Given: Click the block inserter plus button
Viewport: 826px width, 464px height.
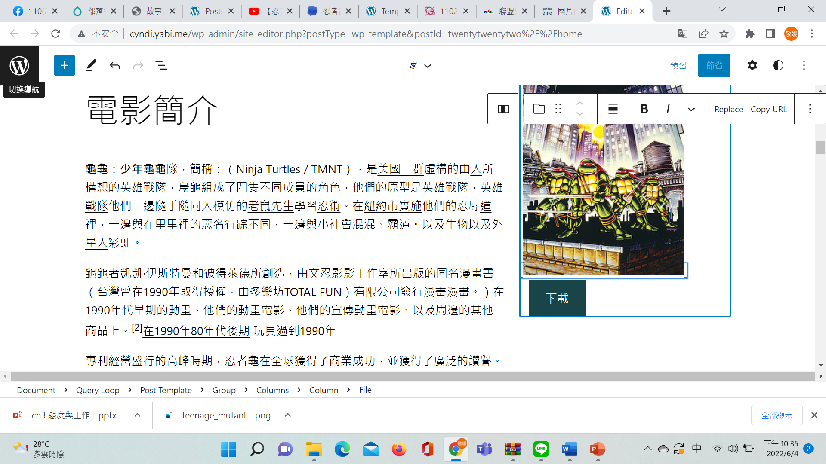Looking at the screenshot, I should pyautogui.click(x=64, y=65).
